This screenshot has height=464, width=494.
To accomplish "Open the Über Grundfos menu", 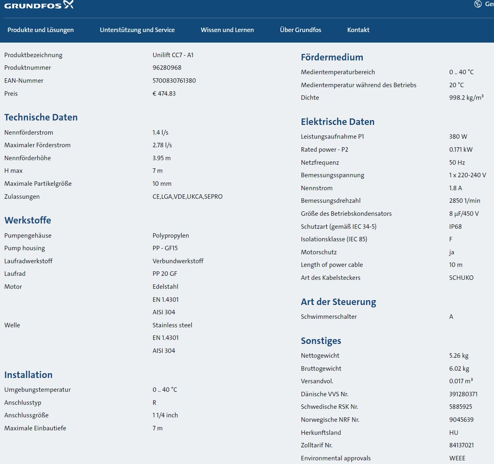I will (301, 30).
